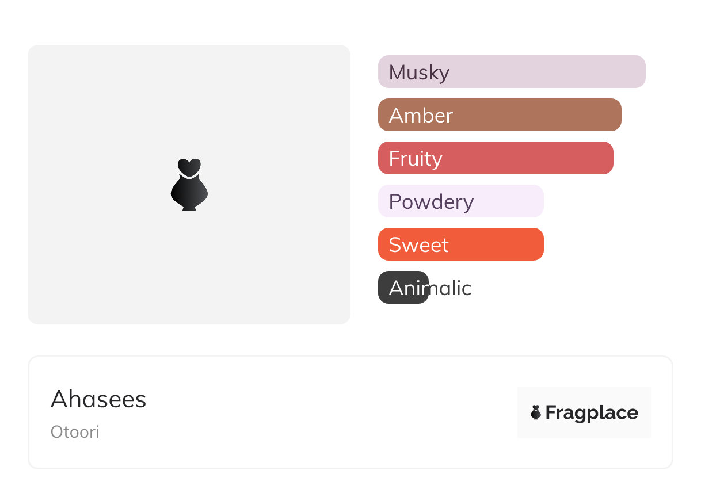Click the Musky label text
The width and height of the screenshot is (701, 497).
click(419, 72)
